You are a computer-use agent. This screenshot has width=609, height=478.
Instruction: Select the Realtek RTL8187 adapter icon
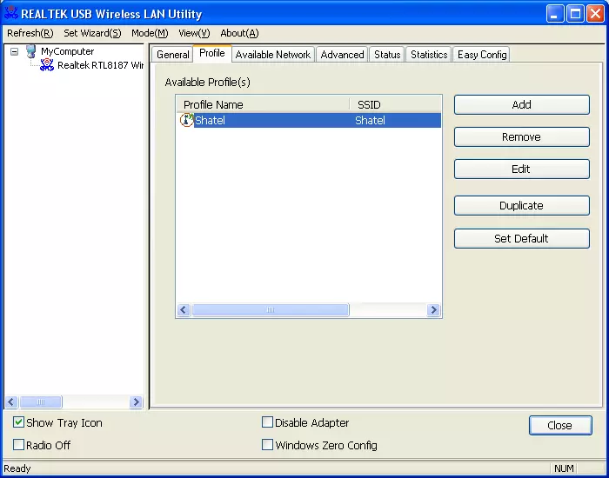[x=47, y=65]
